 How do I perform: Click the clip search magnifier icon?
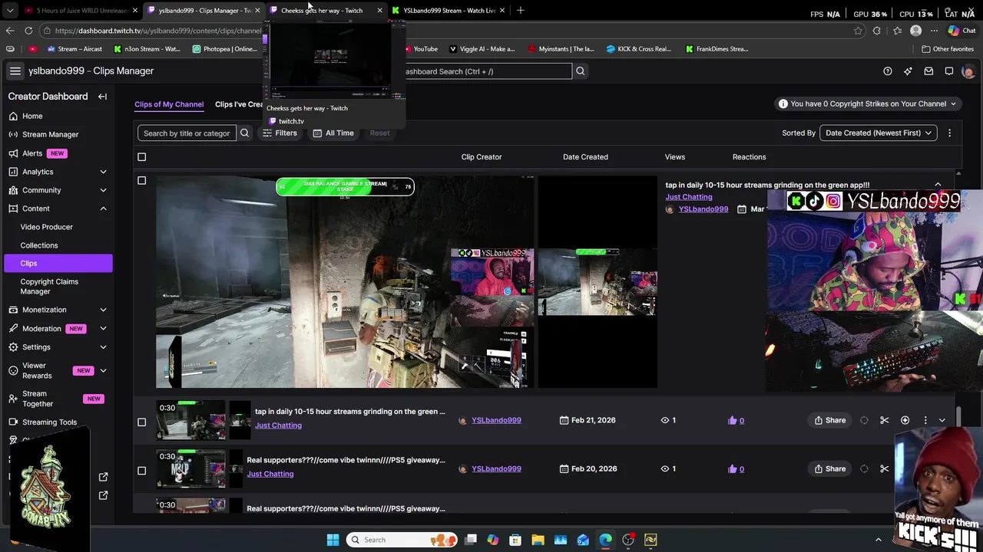pos(244,133)
